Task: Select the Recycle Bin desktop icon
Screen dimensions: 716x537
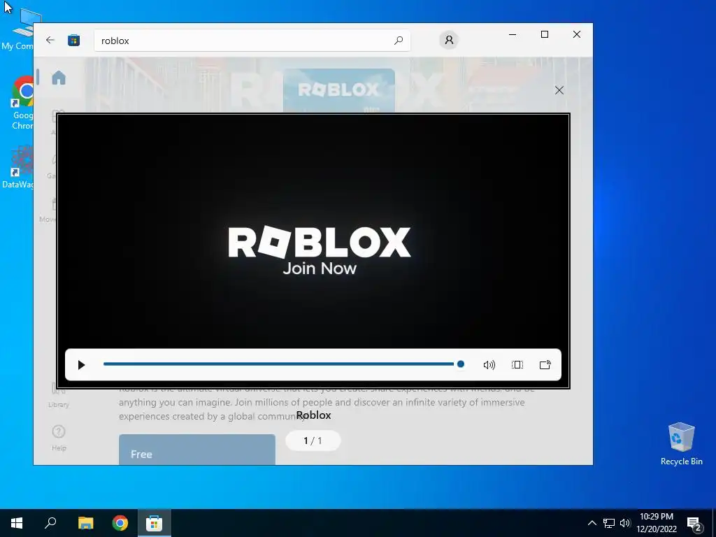Action: tap(681, 444)
